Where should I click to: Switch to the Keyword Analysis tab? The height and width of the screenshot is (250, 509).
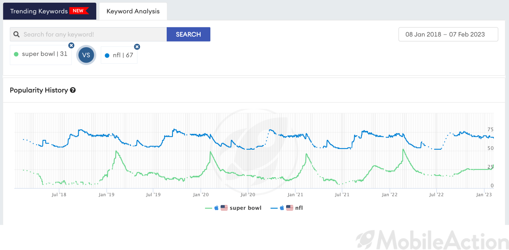pos(133,11)
